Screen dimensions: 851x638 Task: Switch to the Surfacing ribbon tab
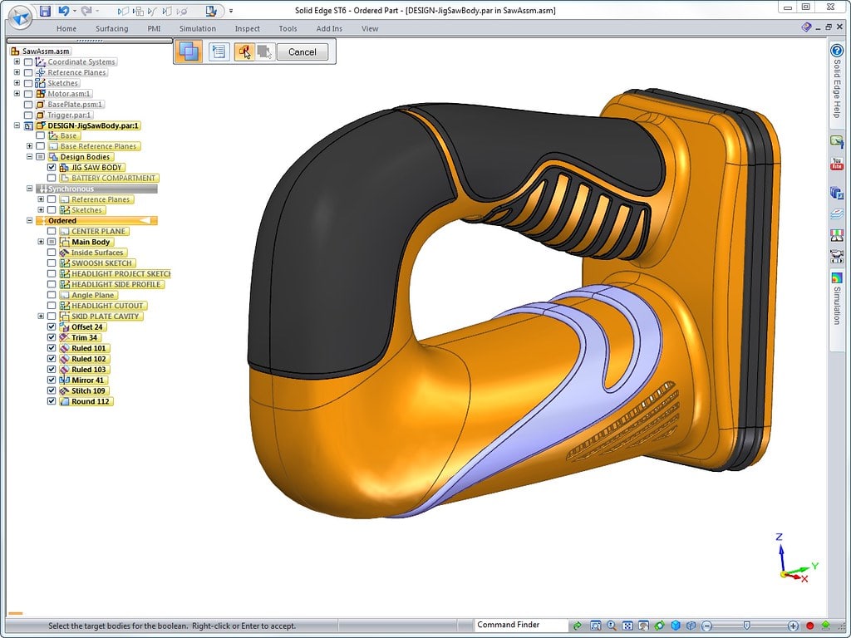click(111, 27)
